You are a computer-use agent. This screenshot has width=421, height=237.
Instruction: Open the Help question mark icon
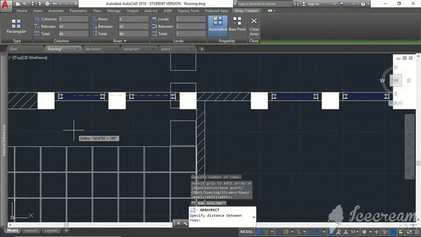coord(363,4)
